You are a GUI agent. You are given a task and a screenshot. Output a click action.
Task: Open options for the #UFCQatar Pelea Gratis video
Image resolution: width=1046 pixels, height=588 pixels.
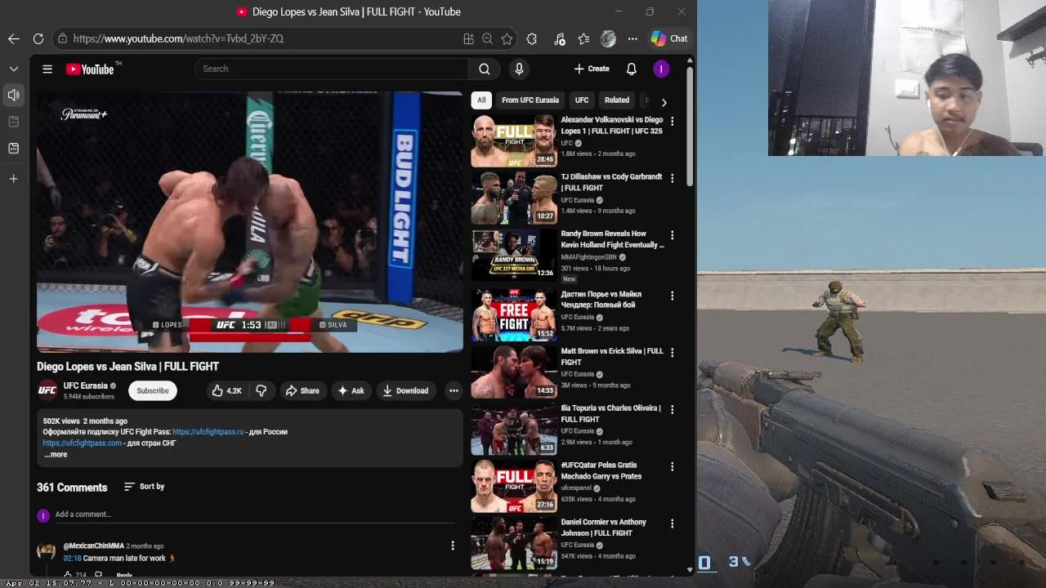click(x=673, y=467)
